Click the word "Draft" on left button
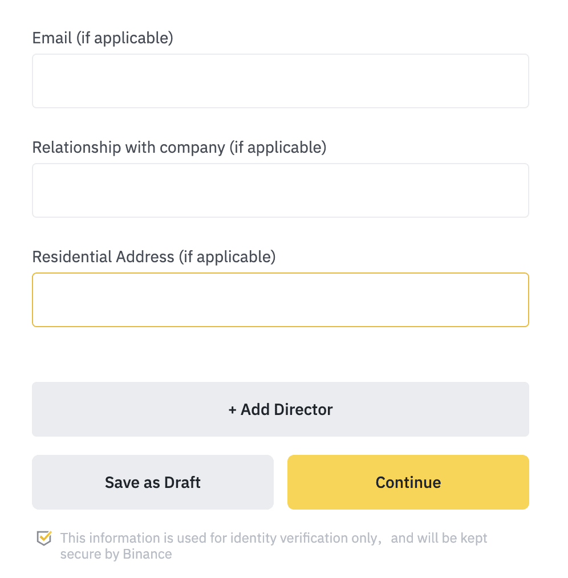 click(182, 483)
